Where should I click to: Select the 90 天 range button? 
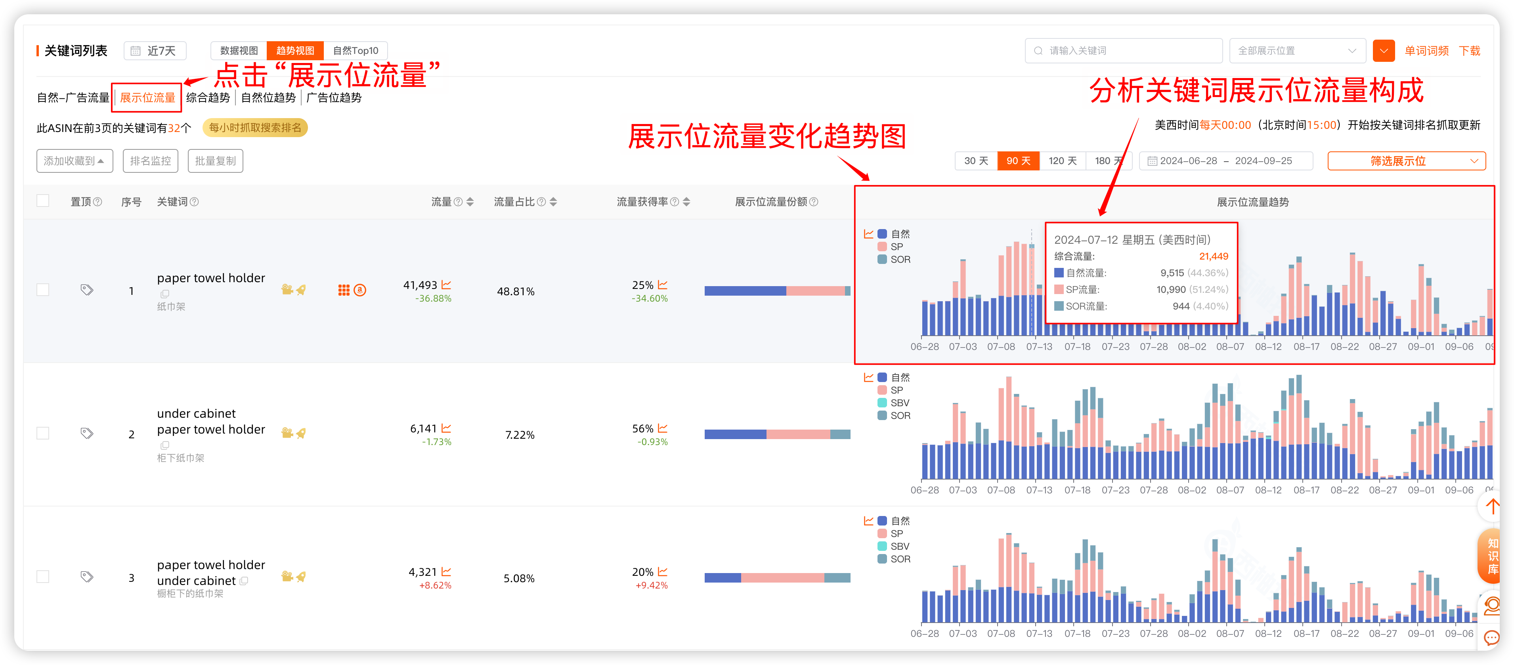pyautogui.click(x=1019, y=161)
